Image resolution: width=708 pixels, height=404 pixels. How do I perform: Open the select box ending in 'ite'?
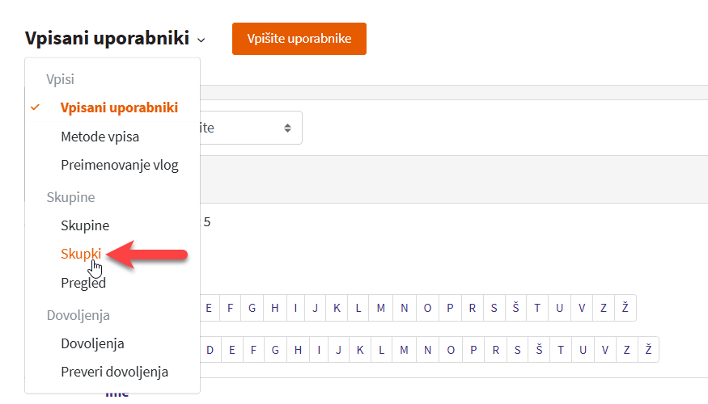coord(251,128)
